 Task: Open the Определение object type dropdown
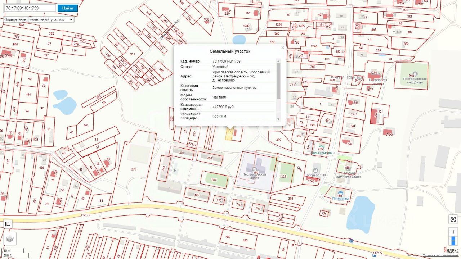click(51, 19)
